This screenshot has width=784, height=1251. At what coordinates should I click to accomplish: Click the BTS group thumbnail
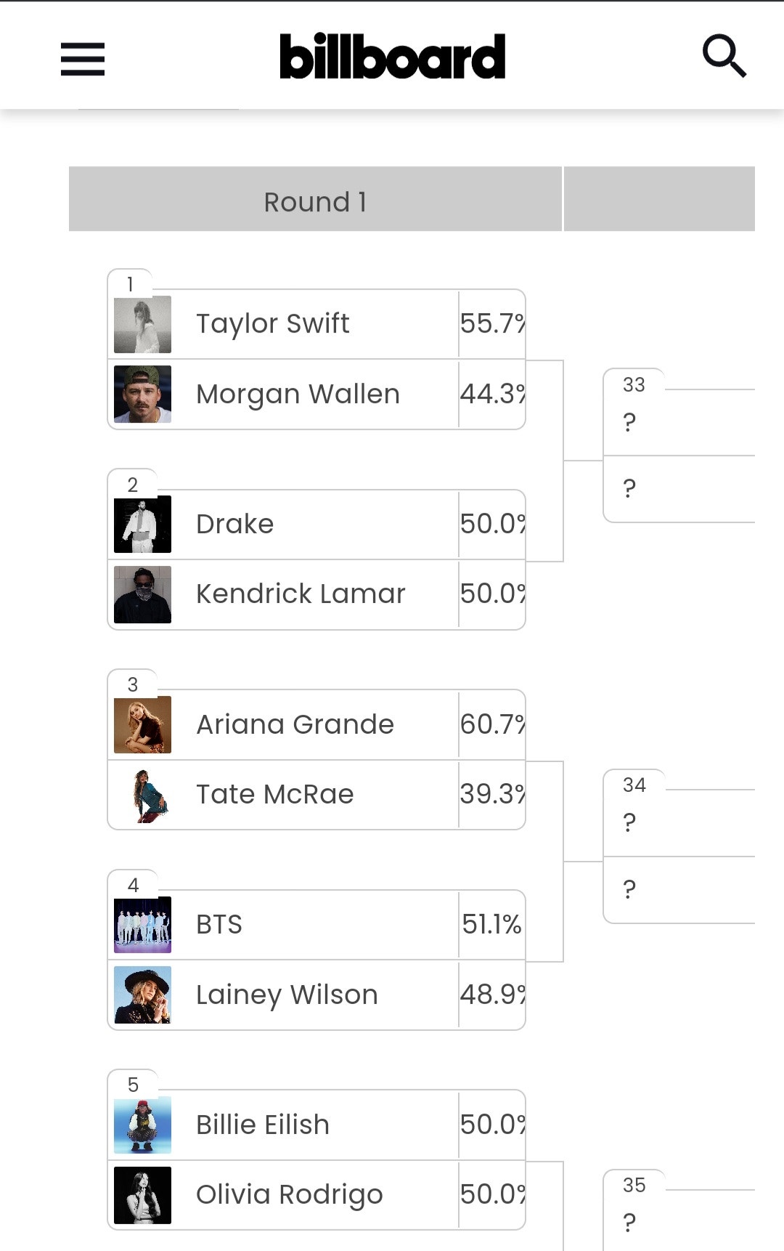tap(142, 923)
